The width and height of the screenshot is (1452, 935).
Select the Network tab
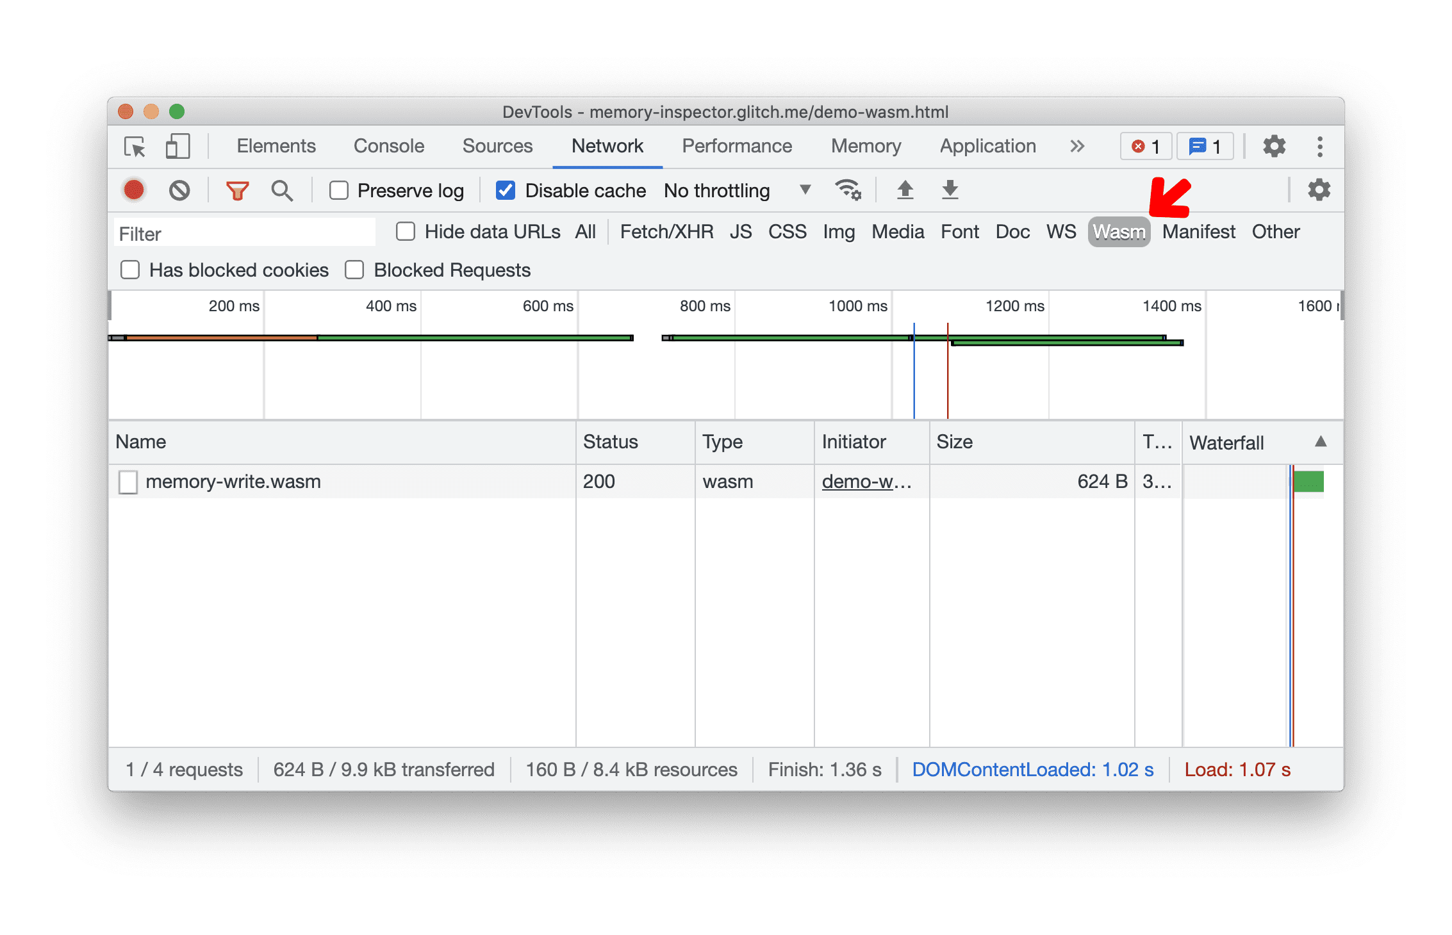609,146
